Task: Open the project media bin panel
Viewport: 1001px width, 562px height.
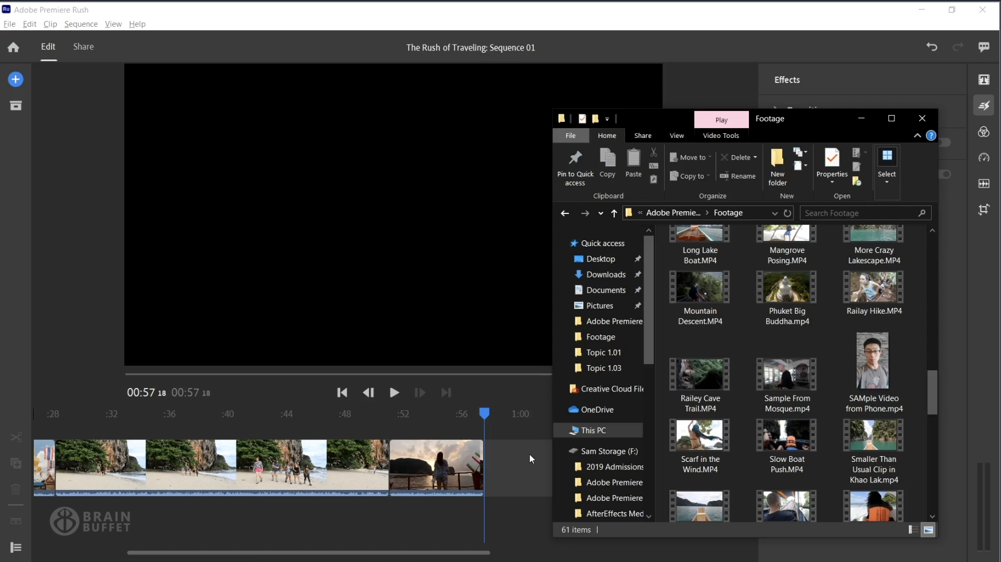Action: 17,105
